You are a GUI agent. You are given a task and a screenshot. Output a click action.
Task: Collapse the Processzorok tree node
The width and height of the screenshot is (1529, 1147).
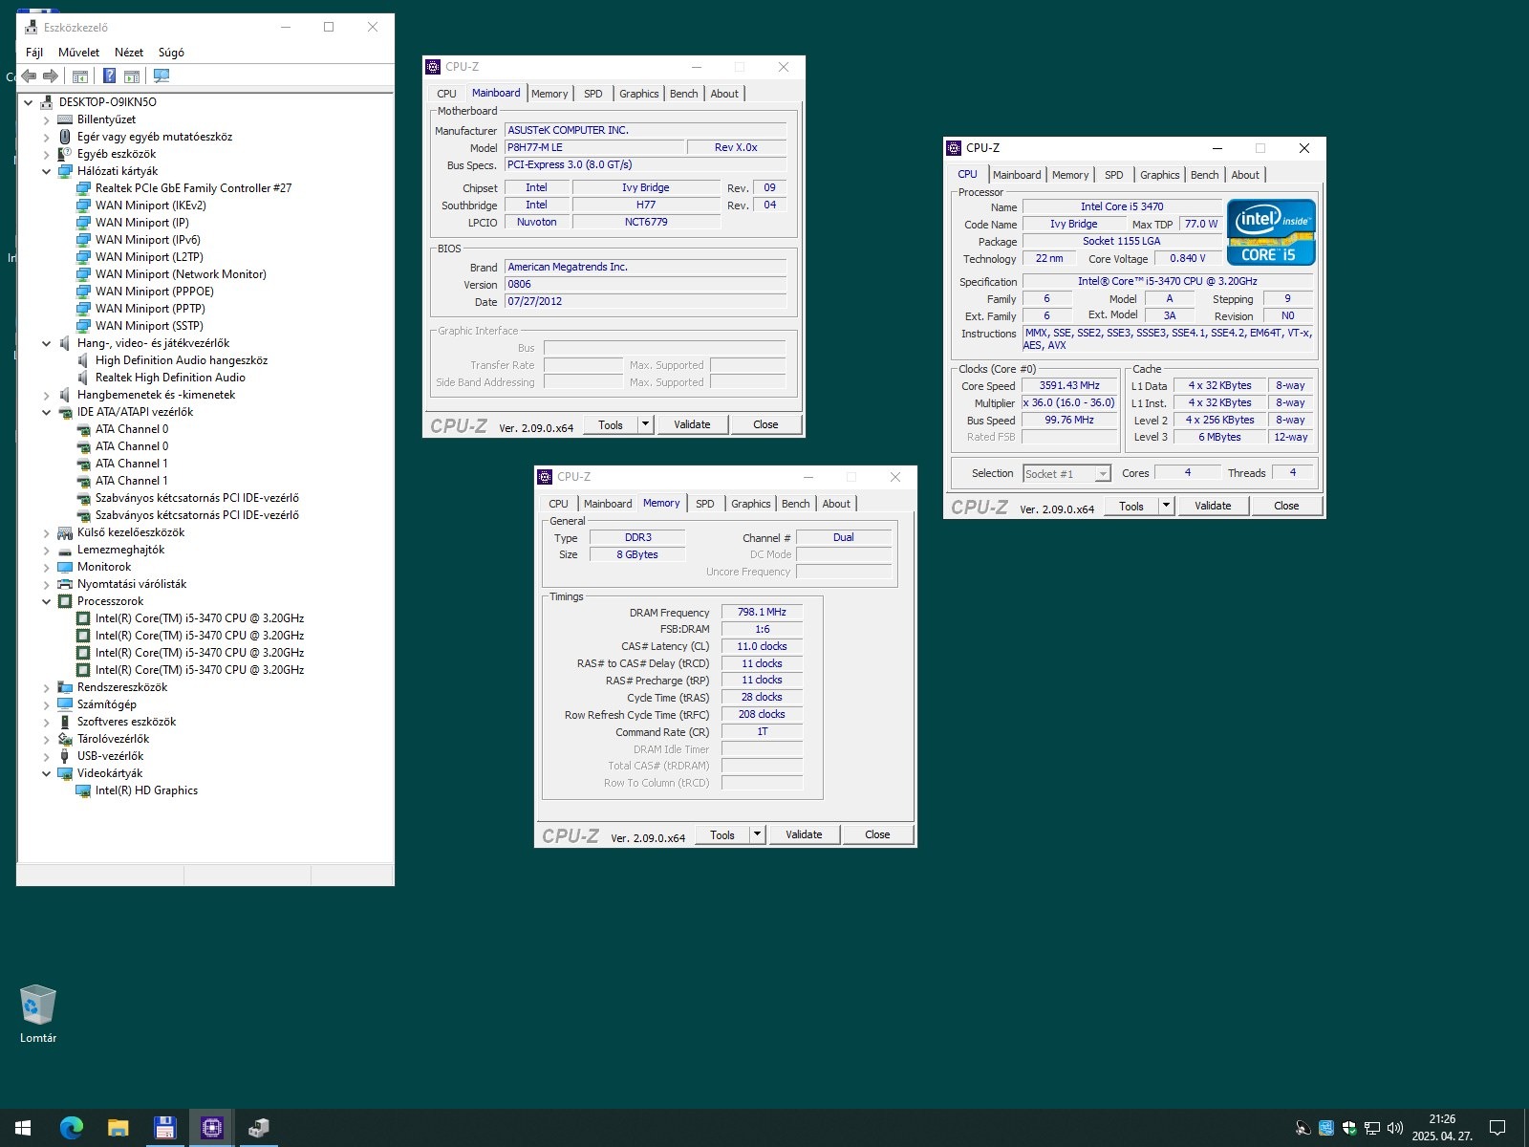point(46,601)
